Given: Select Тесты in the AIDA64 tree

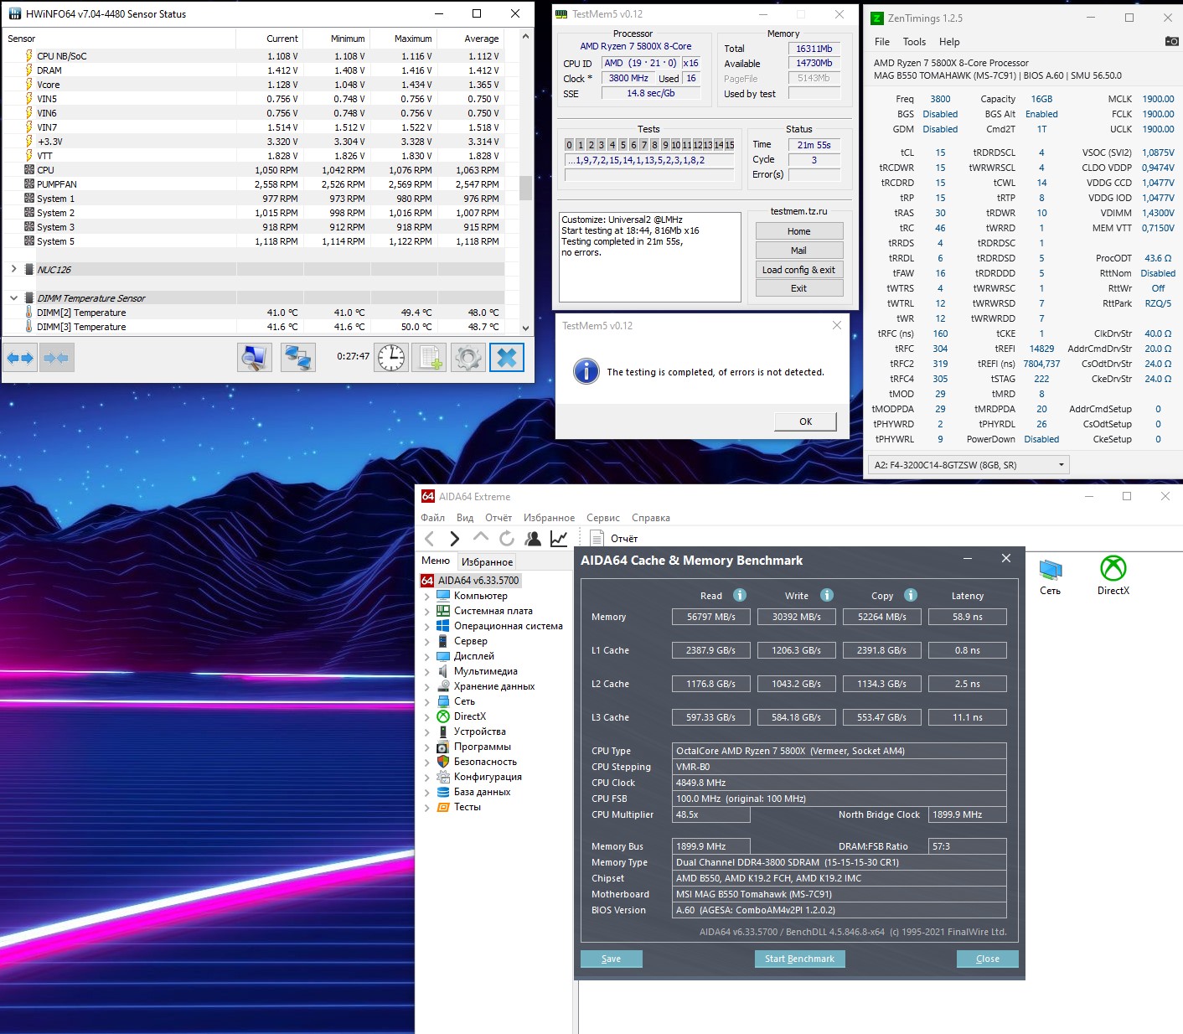Looking at the screenshot, I should tap(467, 807).
